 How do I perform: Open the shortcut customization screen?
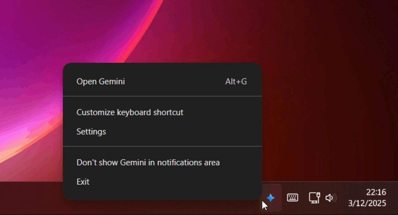click(x=130, y=112)
